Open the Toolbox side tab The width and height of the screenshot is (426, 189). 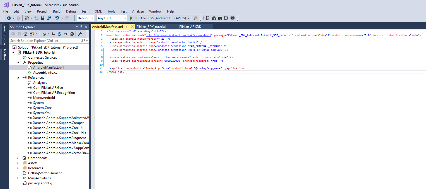(x=4, y=54)
